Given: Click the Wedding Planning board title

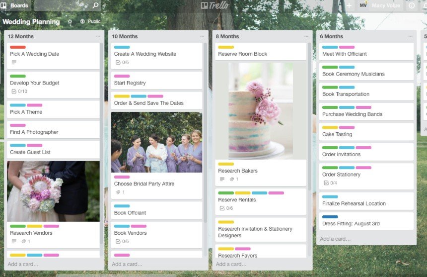Looking at the screenshot, I should coord(31,22).
